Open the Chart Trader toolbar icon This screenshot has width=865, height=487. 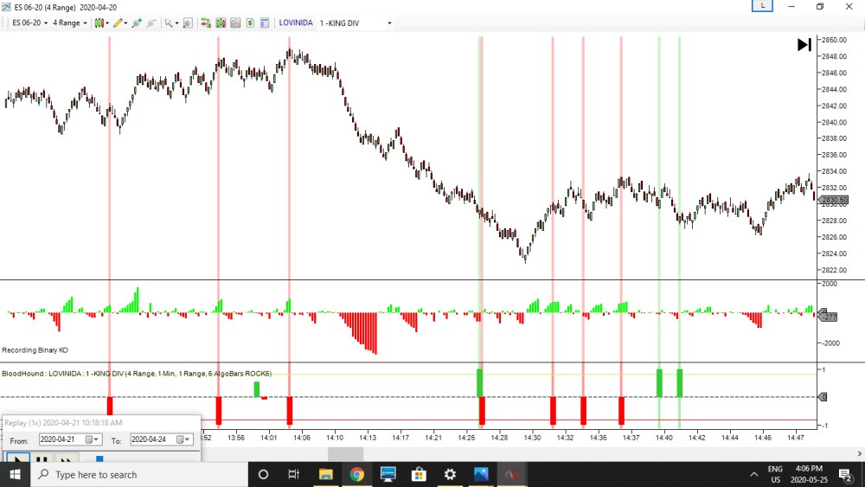[205, 22]
